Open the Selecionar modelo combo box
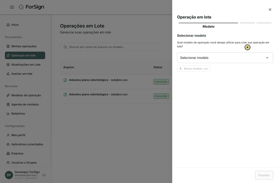The image size is (278, 183). (225, 58)
